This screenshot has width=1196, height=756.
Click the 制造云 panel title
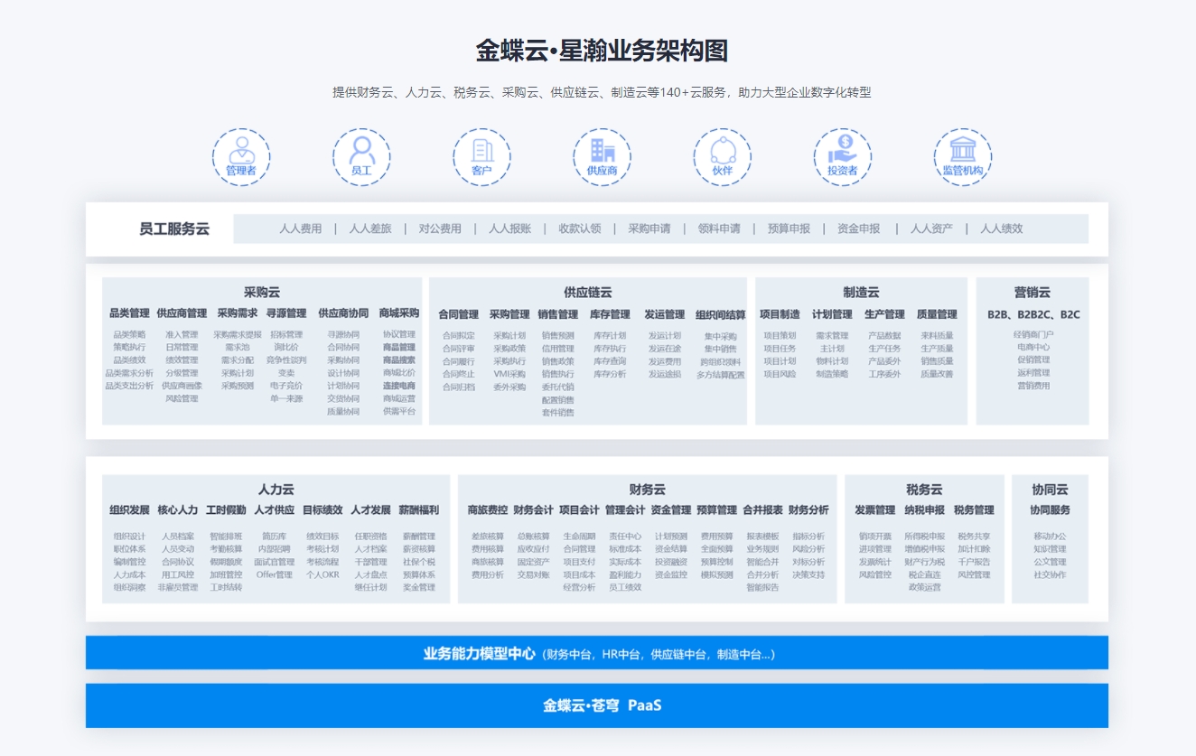pos(861,292)
